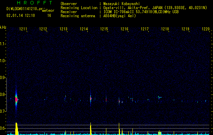213x135 pixels.
Task: Click the "Receiving antenna" label
Action: point(78,16)
